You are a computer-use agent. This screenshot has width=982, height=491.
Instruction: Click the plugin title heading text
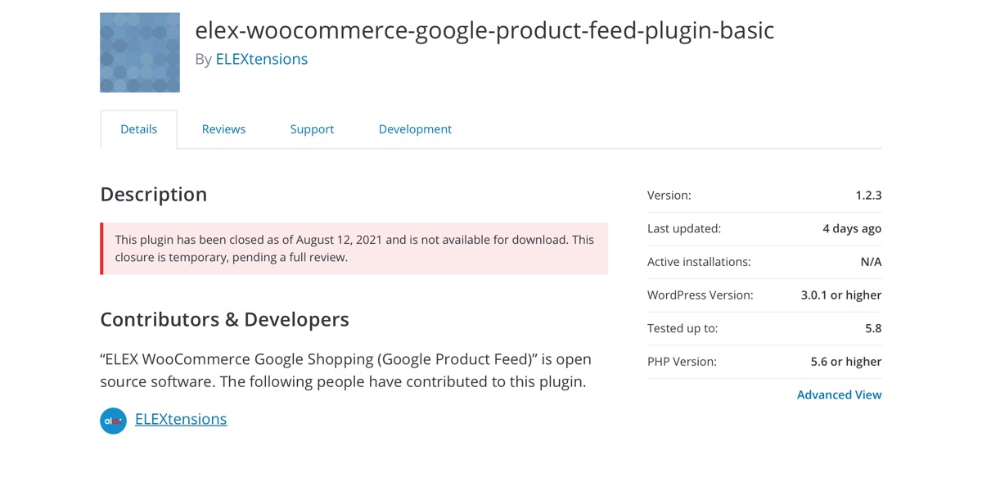(484, 30)
